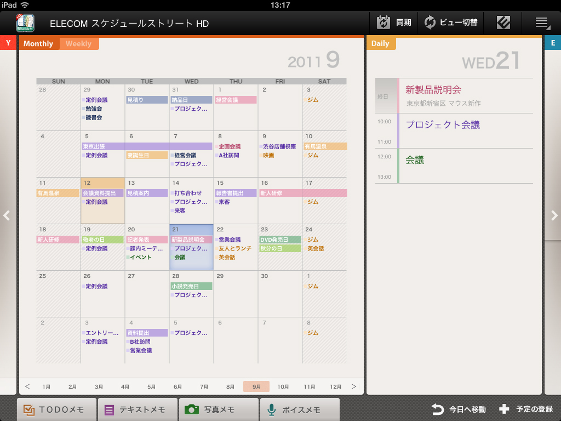Image resolution: width=561 pixels, height=421 pixels.
Task: Select 敬老の日 holiday on the 19th
Action: (x=102, y=240)
